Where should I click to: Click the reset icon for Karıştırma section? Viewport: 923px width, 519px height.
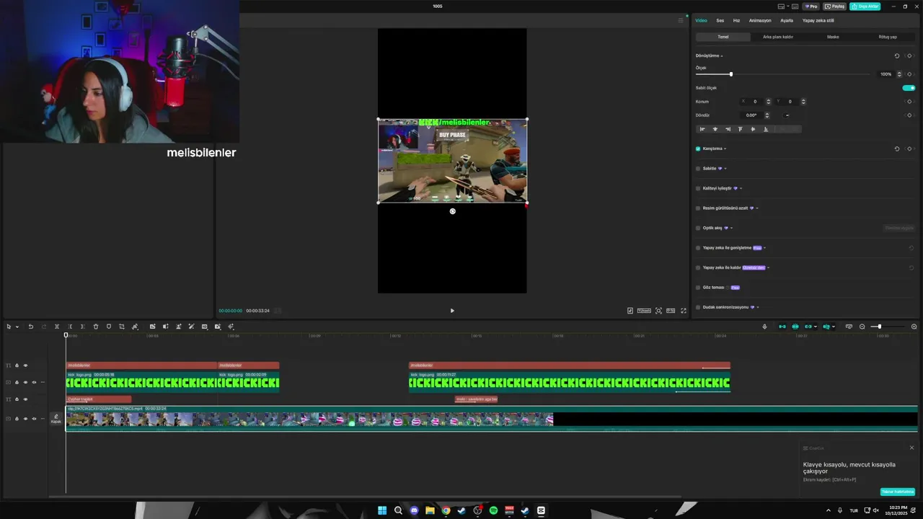(897, 148)
